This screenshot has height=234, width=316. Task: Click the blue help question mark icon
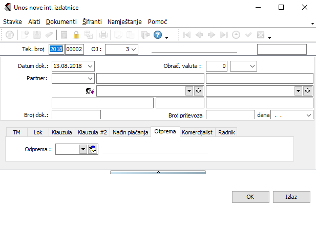click(x=157, y=35)
